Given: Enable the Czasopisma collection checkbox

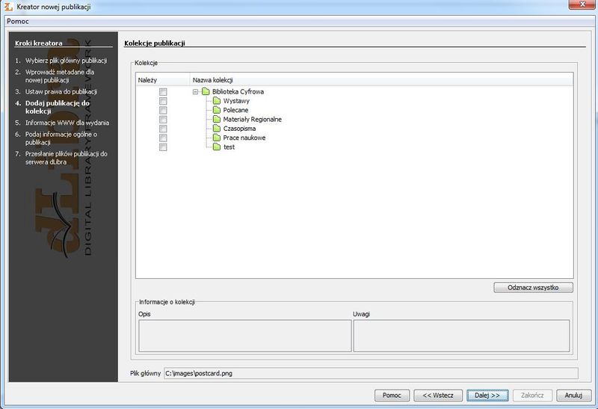Looking at the screenshot, I should click(x=163, y=129).
